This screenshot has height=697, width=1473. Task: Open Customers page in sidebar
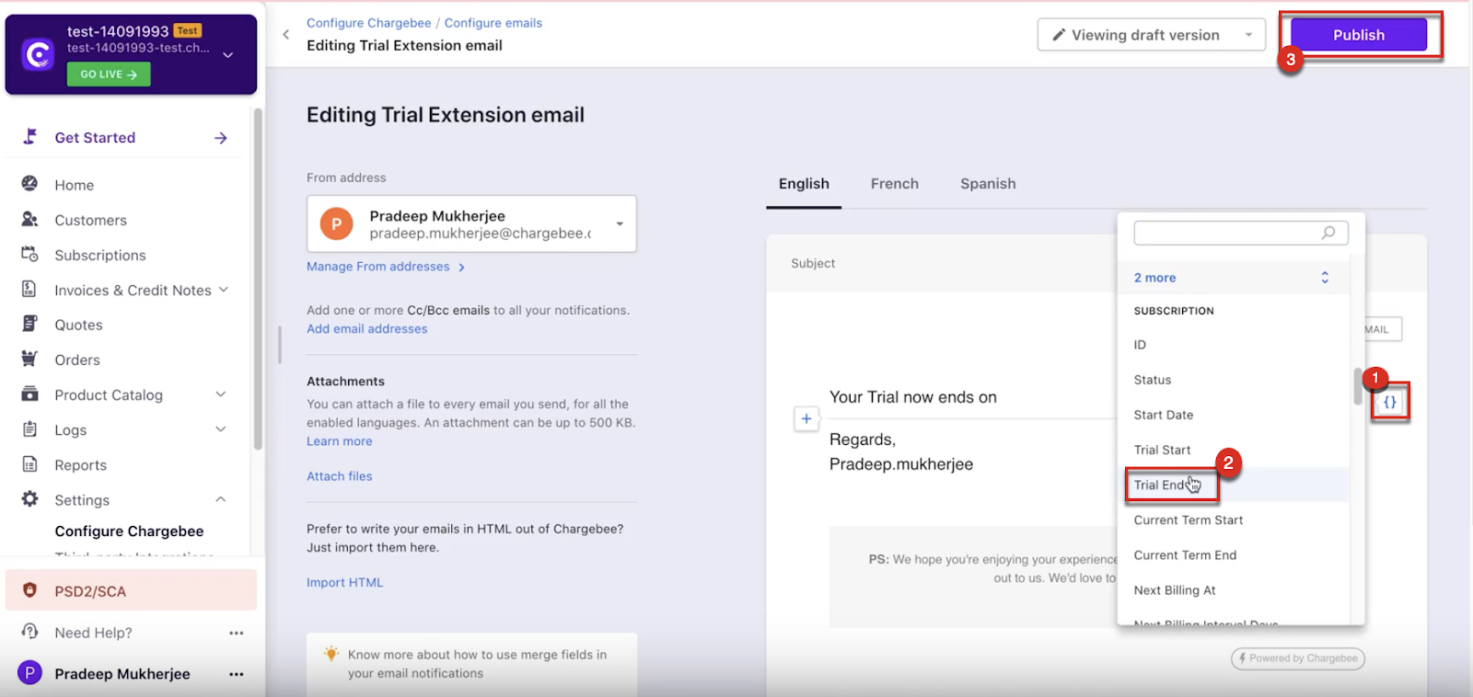click(90, 220)
